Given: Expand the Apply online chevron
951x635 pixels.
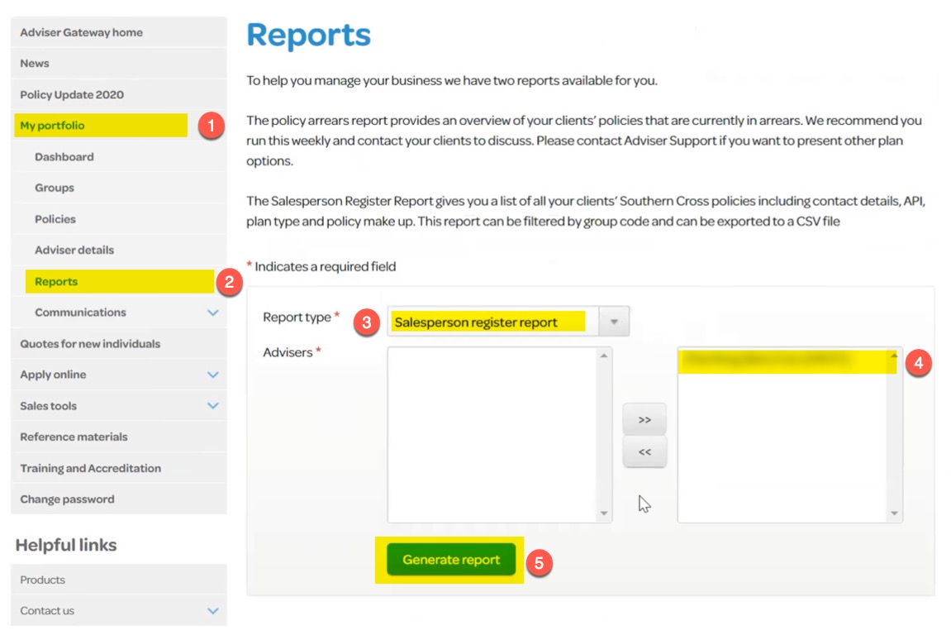Looking at the screenshot, I should coord(213,375).
